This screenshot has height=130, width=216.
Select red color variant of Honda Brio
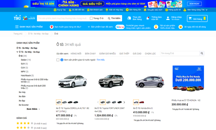pyautogui.click(x=141, y=102)
